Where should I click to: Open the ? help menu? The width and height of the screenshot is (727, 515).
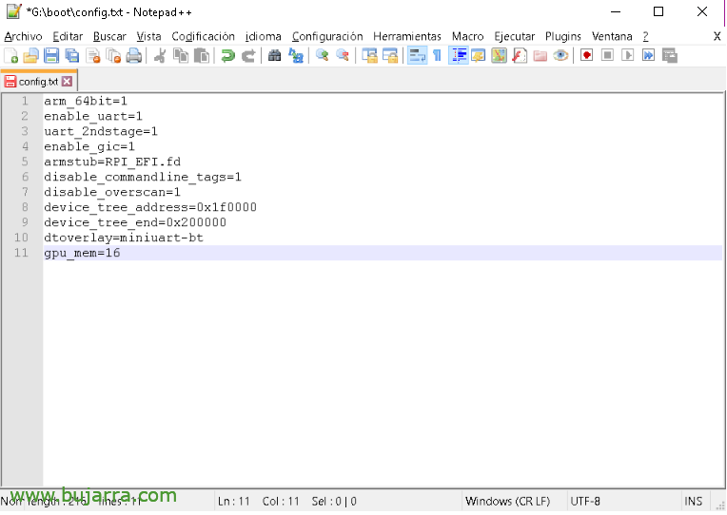coord(645,36)
